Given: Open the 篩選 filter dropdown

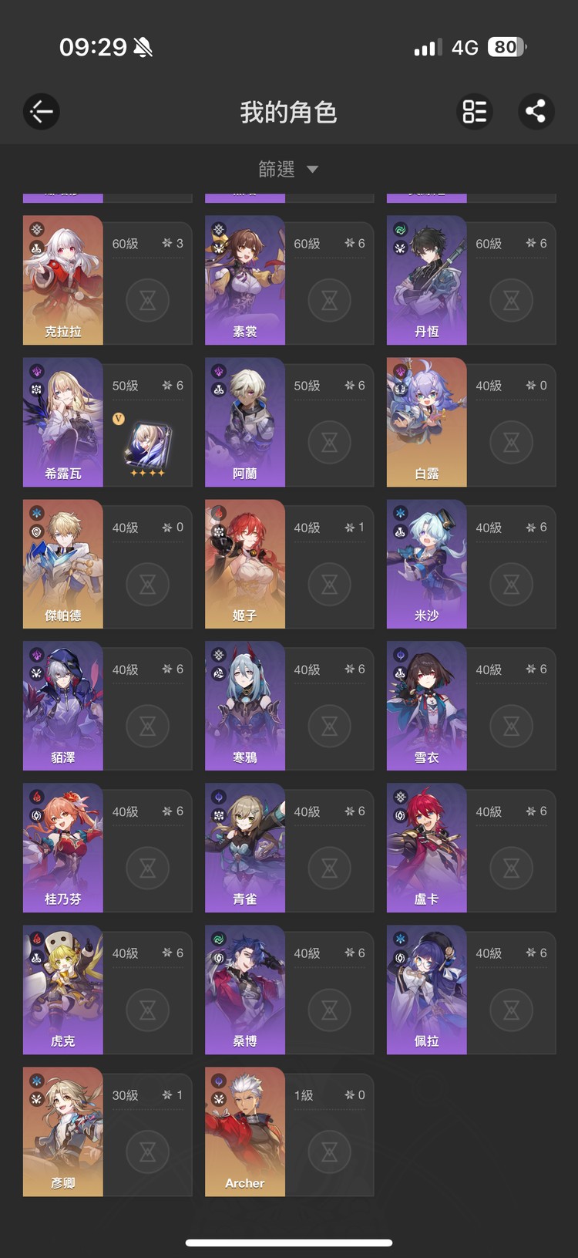Looking at the screenshot, I should (x=288, y=169).
